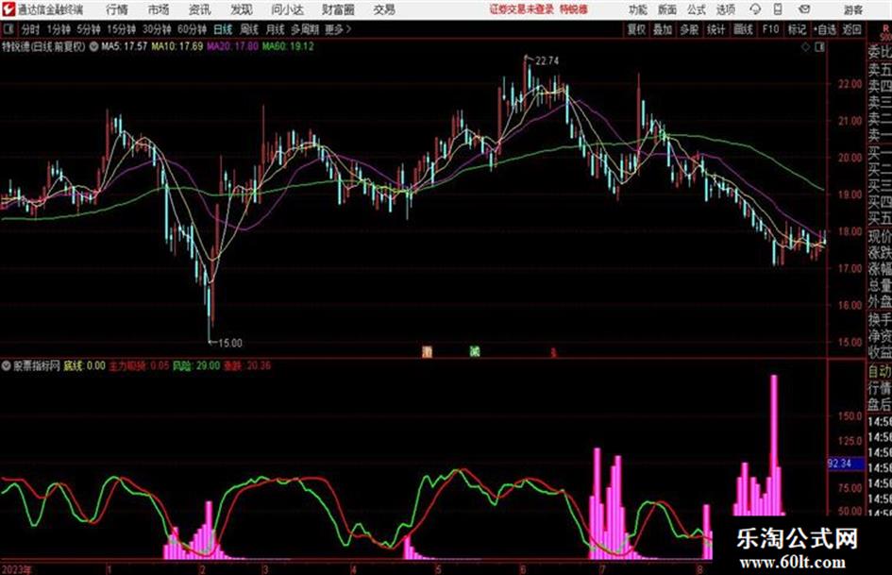Click the 多股 multi-stock button
Viewport: 892px width, 575px height.
coord(689,29)
